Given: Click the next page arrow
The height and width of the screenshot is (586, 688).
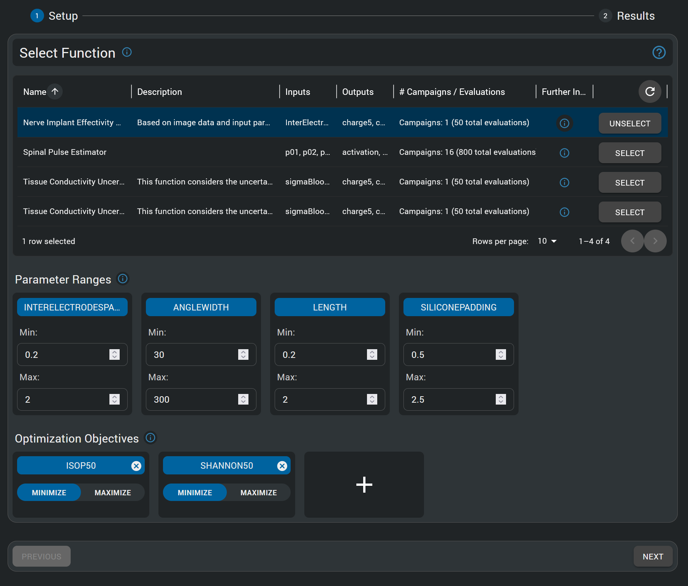Looking at the screenshot, I should pyautogui.click(x=655, y=241).
